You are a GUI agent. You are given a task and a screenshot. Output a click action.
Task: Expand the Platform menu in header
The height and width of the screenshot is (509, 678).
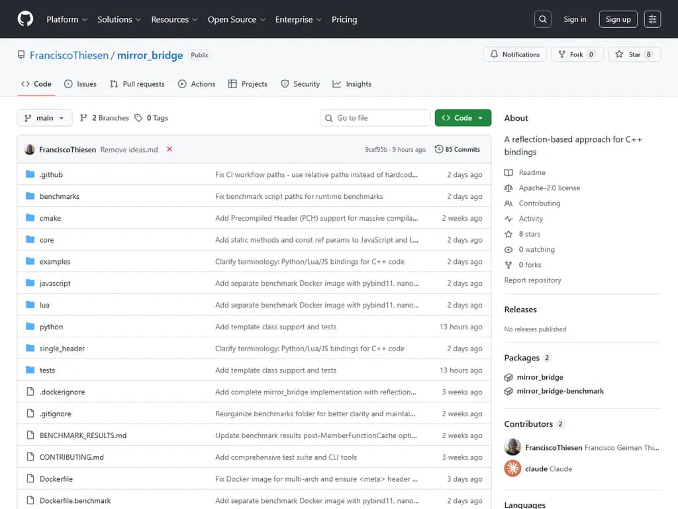pyautogui.click(x=67, y=19)
